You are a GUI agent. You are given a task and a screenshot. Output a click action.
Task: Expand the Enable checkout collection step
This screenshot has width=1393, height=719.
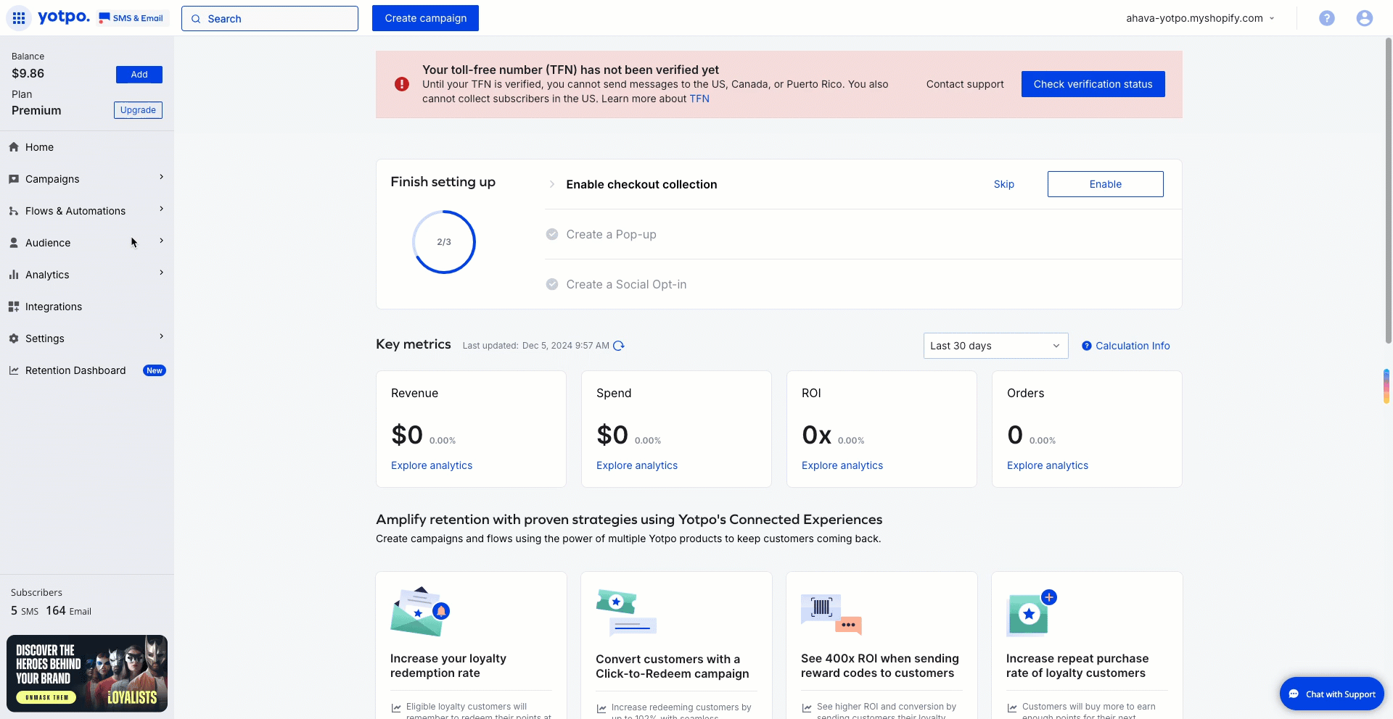pyautogui.click(x=552, y=184)
